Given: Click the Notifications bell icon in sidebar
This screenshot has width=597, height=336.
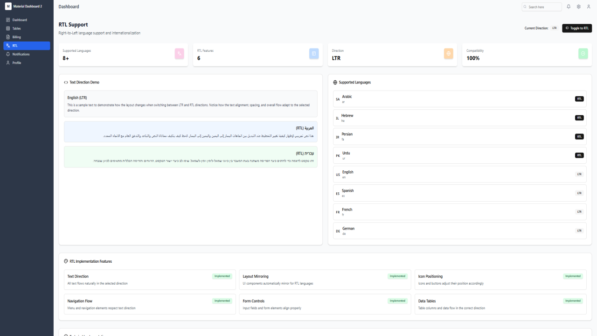Looking at the screenshot, I should point(8,54).
